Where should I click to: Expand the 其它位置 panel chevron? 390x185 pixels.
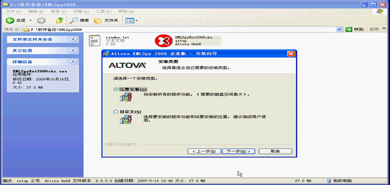point(73,50)
